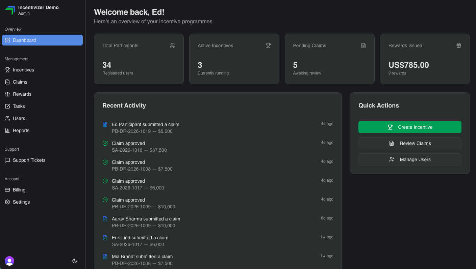Screen dimensions: 476x269
Task: Click the "Registered users" label
Action: click(x=118, y=73)
